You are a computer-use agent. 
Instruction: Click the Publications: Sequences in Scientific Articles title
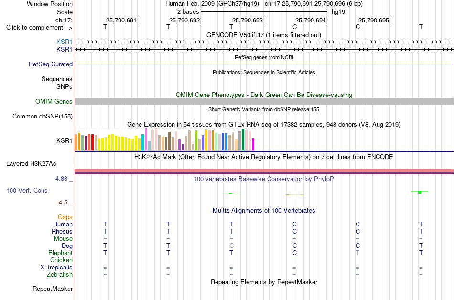click(x=264, y=72)
